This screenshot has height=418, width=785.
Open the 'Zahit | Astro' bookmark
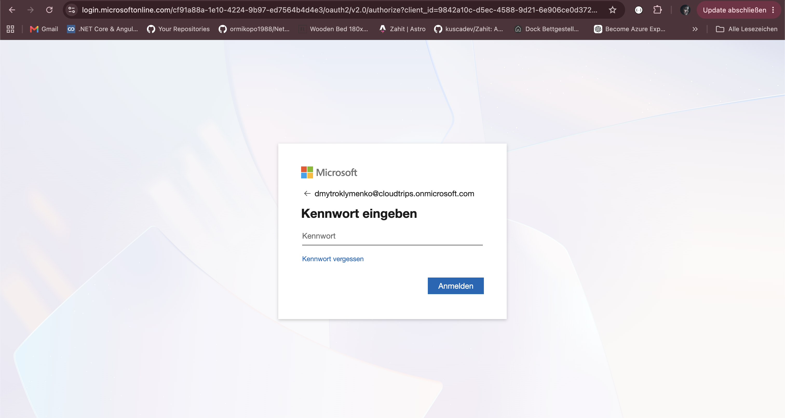402,29
